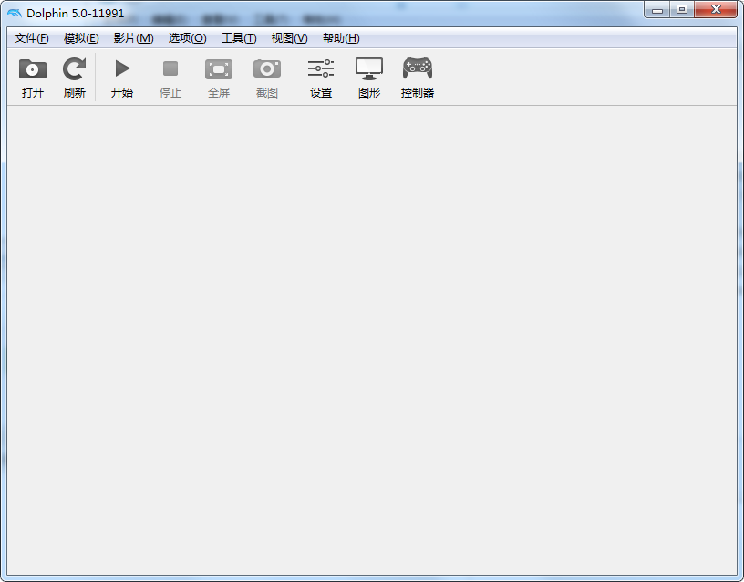Open the 文件(F) File menu
This screenshot has height=582, width=744.
[32, 38]
